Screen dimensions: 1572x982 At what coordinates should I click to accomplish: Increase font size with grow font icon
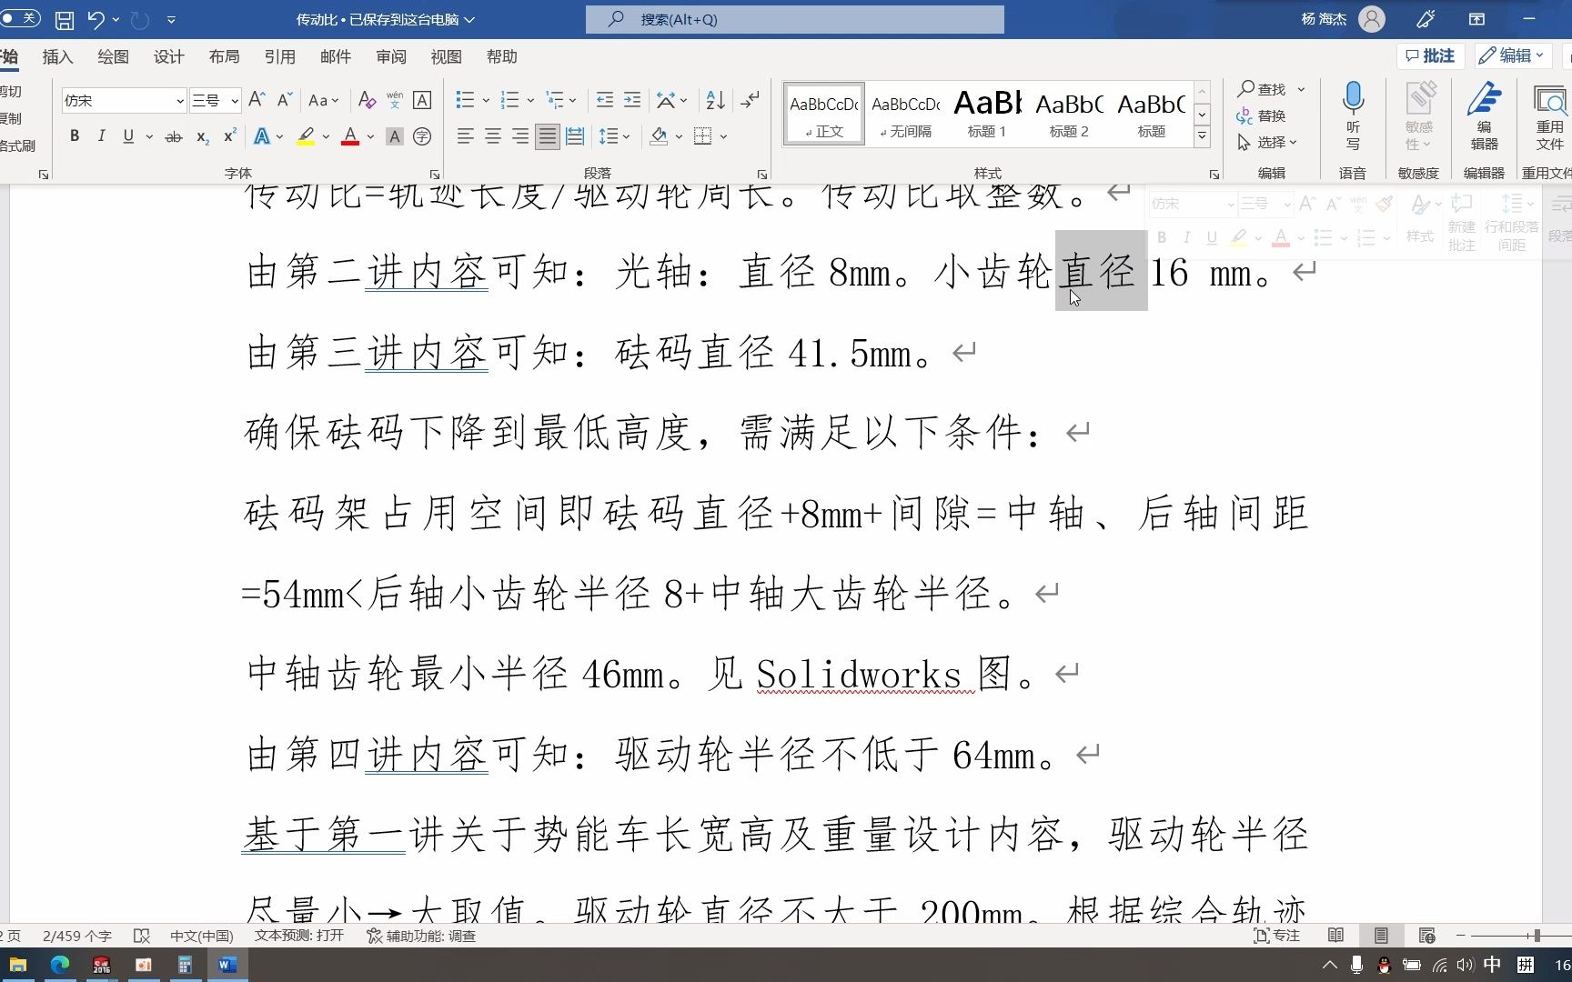[x=257, y=100]
